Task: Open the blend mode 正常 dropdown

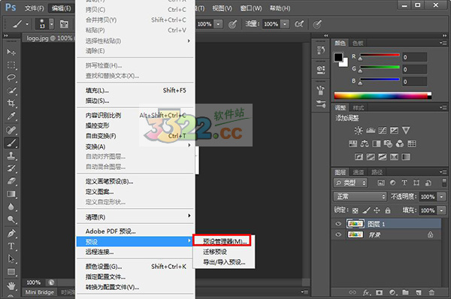Action: pos(360,196)
